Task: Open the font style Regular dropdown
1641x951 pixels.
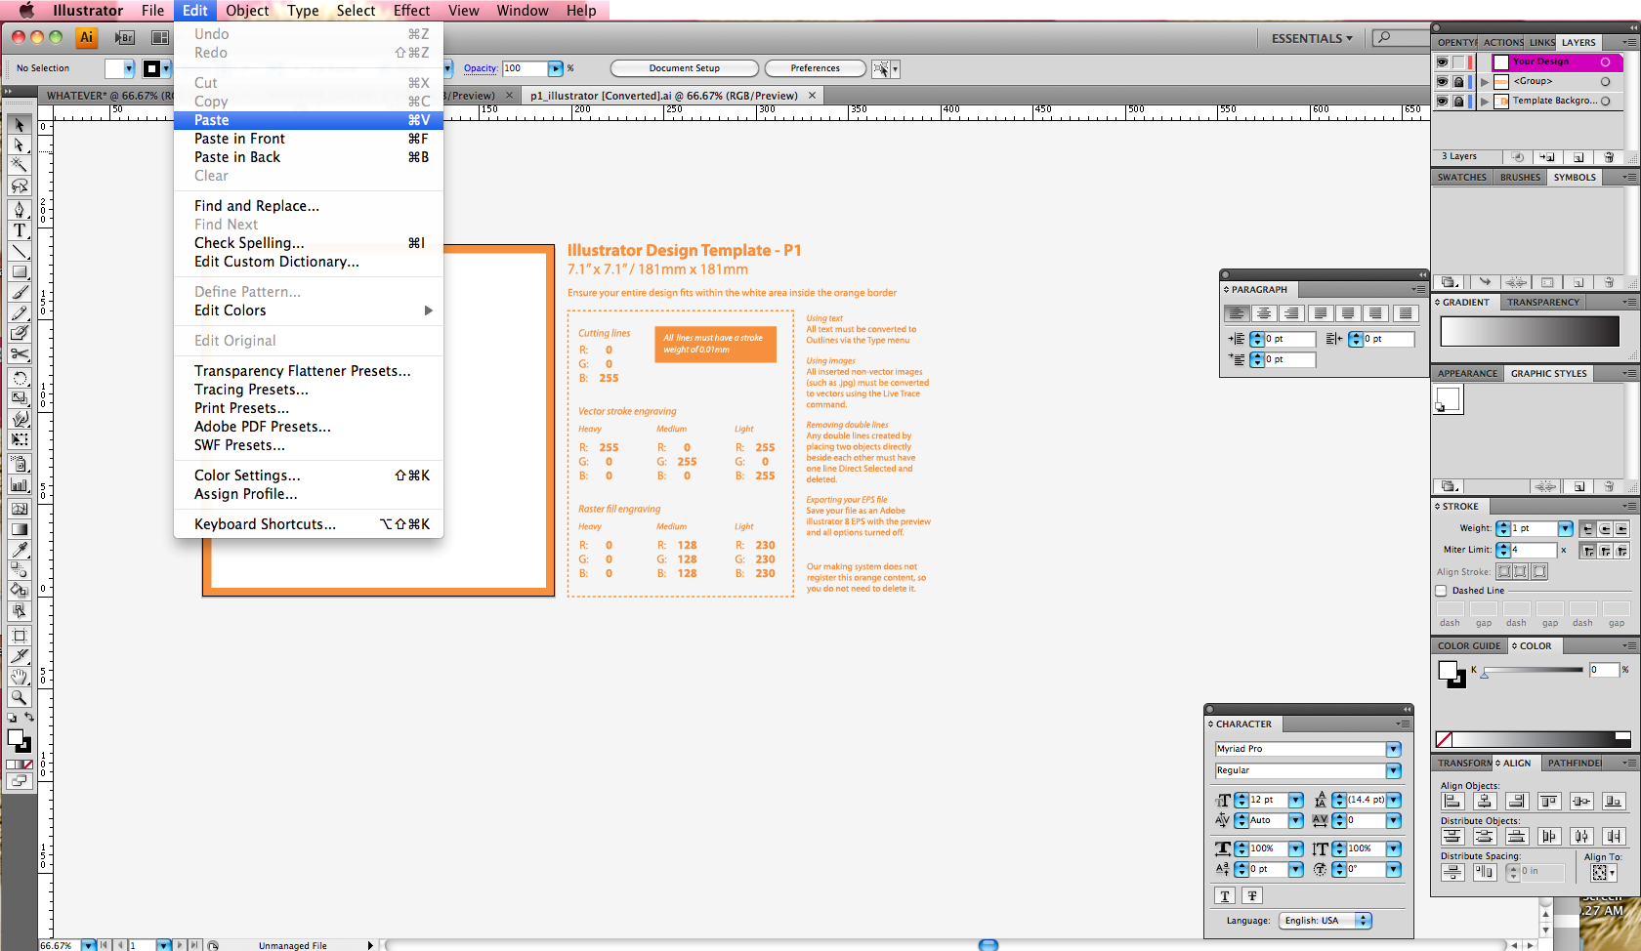Action: coord(1394,770)
